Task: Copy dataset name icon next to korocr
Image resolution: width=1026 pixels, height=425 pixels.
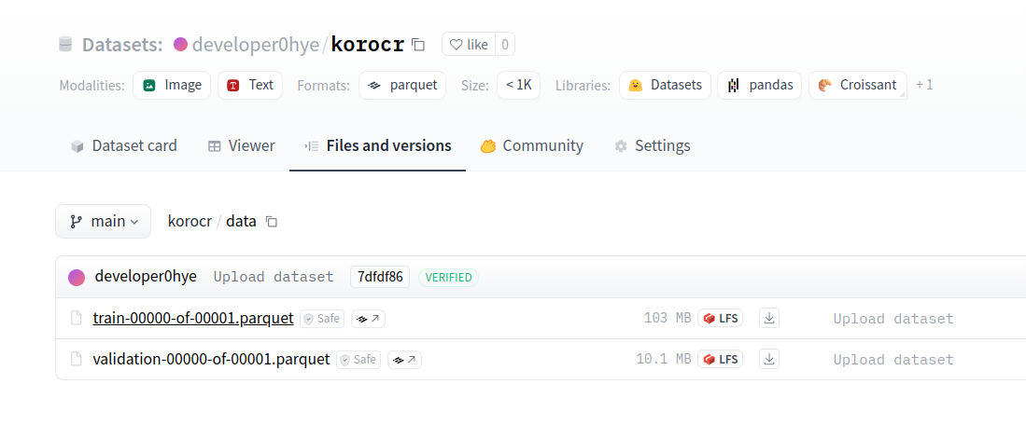Action: pos(418,45)
